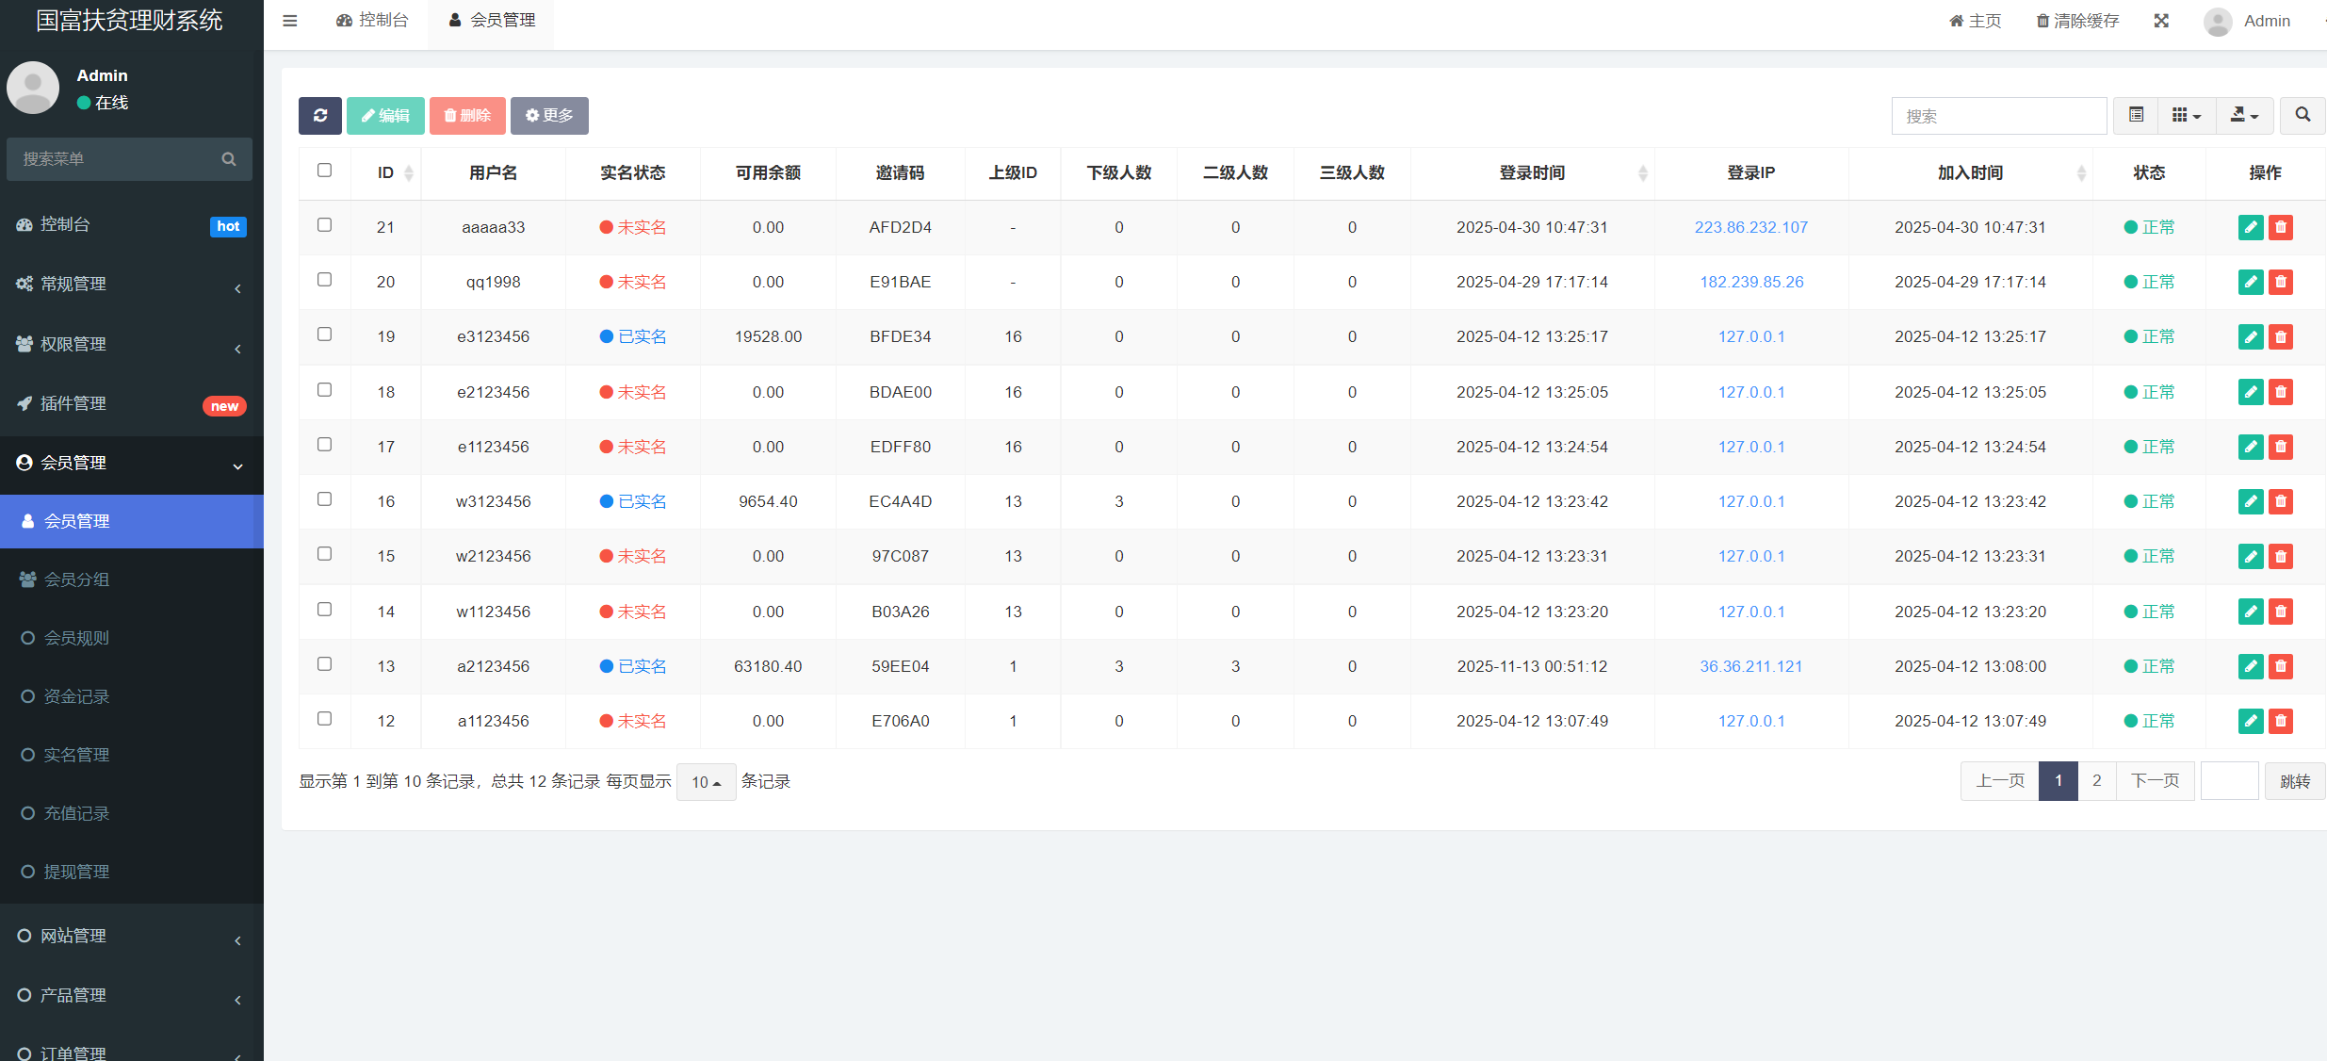Viewport: 2327px width, 1061px height.
Task: Select the checkbox for row ID 19
Action: [324, 335]
